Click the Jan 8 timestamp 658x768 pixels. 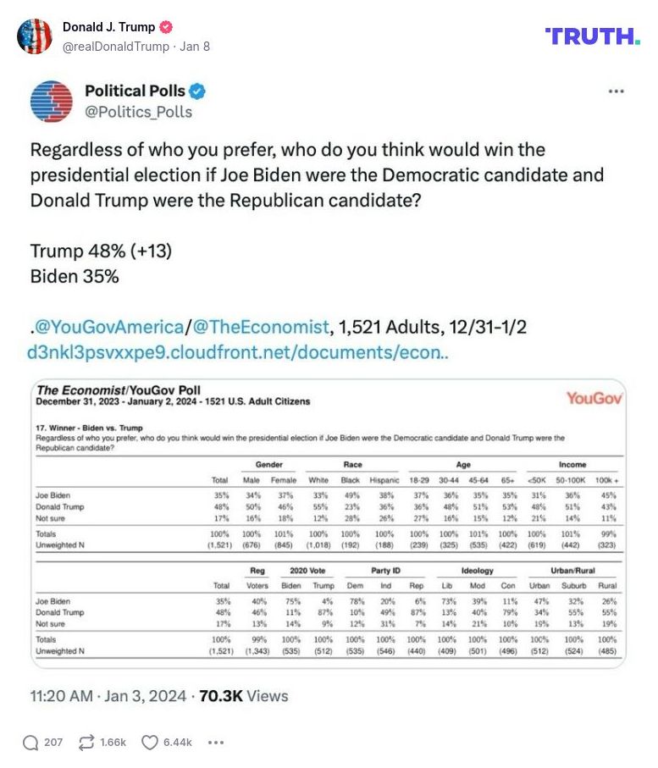(x=196, y=47)
